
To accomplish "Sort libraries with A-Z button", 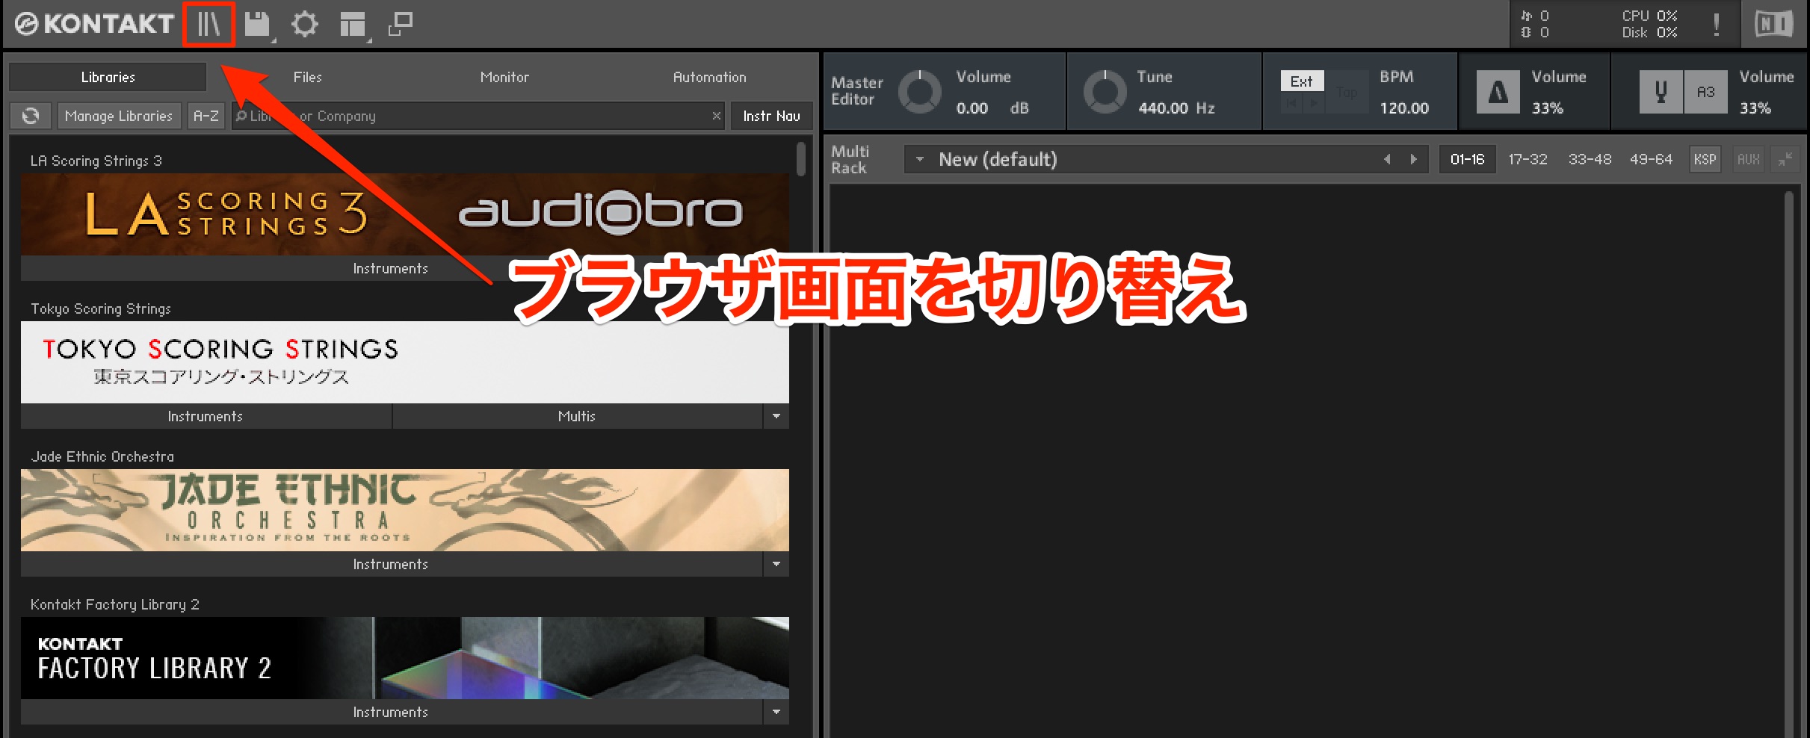I will pos(206,116).
